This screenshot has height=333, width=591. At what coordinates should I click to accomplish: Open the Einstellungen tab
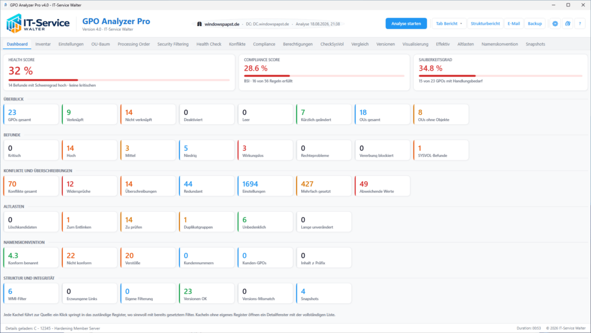pos(71,44)
